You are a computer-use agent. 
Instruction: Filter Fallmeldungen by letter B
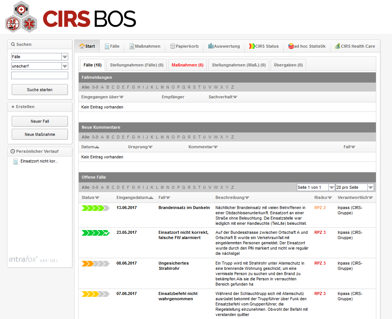coord(108,87)
